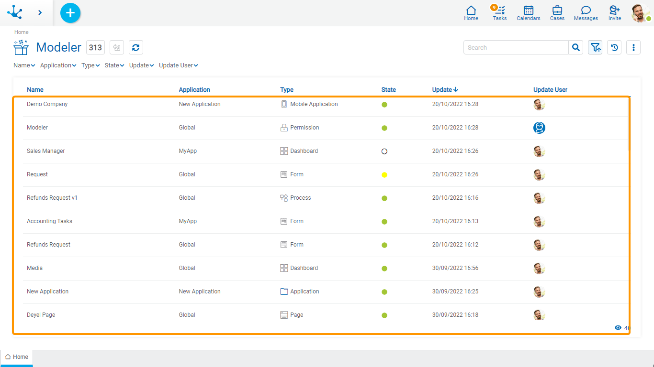Click green state dot of Demo Company
Image resolution: width=654 pixels, height=367 pixels.
(x=384, y=105)
